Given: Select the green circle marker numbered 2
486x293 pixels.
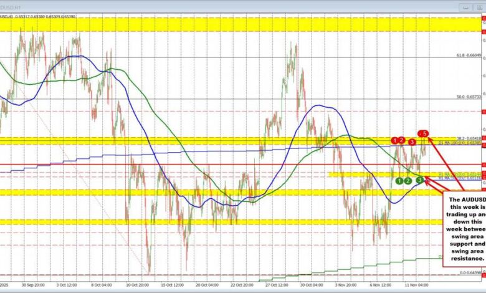Looking at the screenshot, I should (x=407, y=181).
